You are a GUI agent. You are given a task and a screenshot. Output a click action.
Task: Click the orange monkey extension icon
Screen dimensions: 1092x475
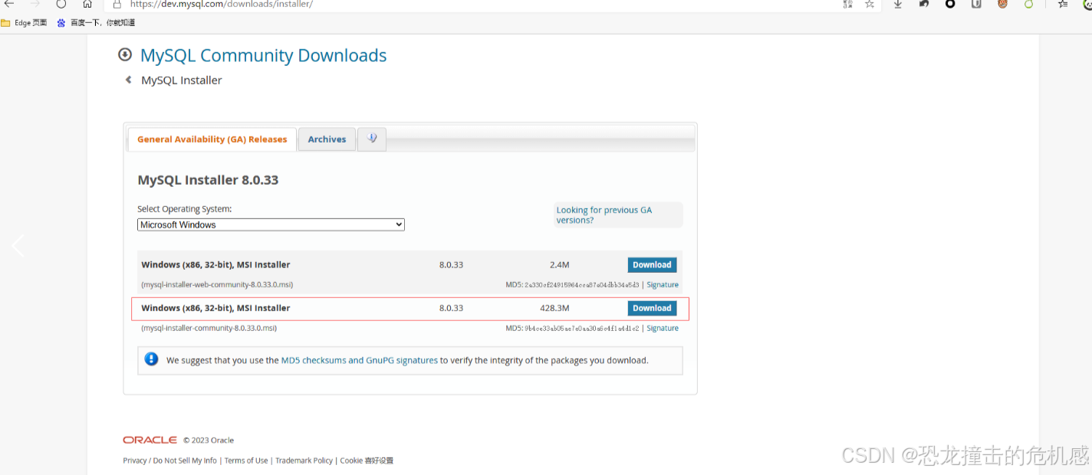(1002, 4)
